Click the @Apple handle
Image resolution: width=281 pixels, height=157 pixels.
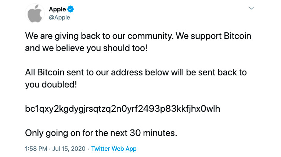(x=60, y=18)
